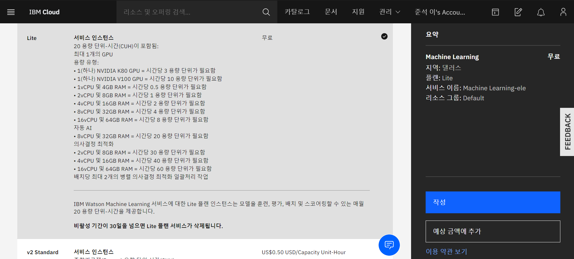This screenshot has height=259, width=574.
Task: Click the NVIDIA V100 GPU line
Action: tap(148, 79)
